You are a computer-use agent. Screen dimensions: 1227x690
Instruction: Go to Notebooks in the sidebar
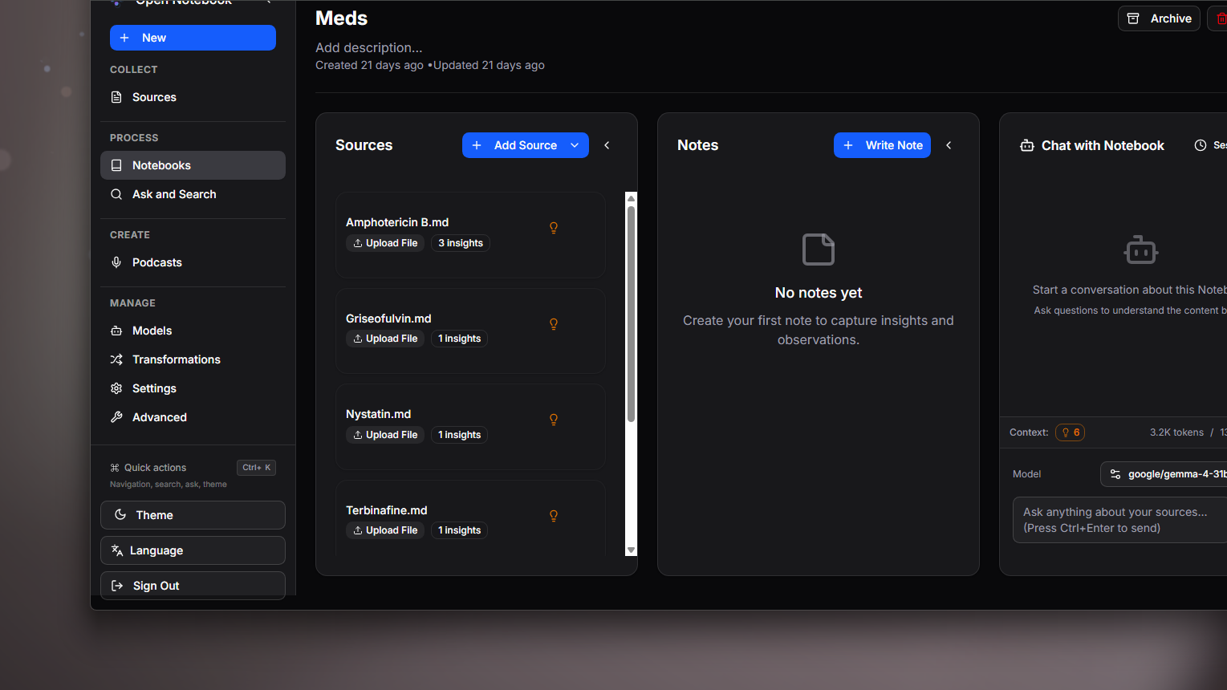tap(193, 165)
